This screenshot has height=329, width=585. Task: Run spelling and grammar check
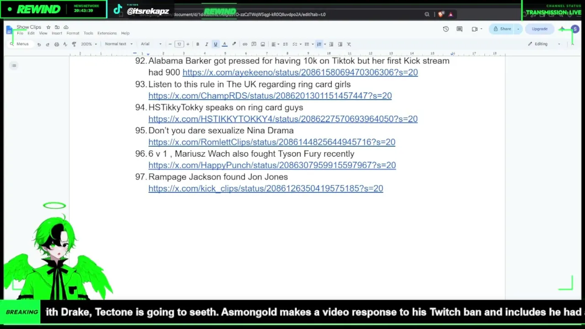pos(65,44)
